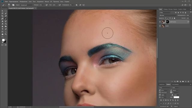This screenshot has height=108, width=192.
Task: Open font family dropdown in Character panel
Action: tap(165, 88)
